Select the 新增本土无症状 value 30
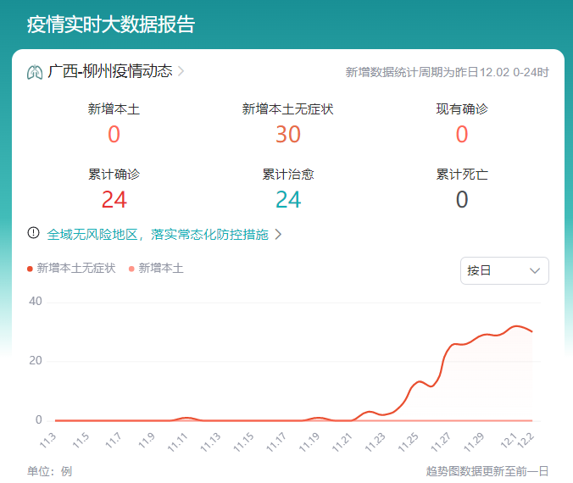Image resolution: width=573 pixels, height=483 pixels. 288,135
